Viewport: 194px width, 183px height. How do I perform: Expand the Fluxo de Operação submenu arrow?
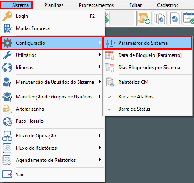point(100,135)
